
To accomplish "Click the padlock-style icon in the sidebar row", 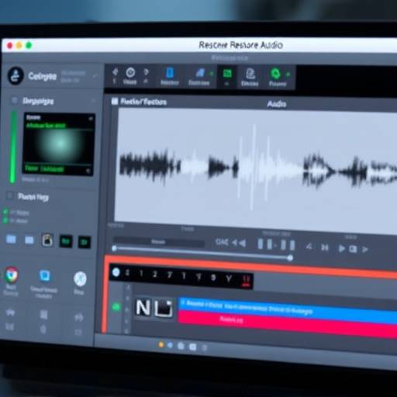I will [47, 240].
